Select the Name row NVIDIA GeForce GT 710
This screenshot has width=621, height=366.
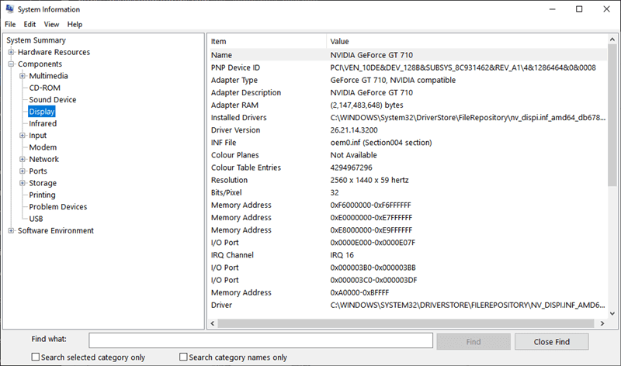pyautogui.click(x=407, y=55)
